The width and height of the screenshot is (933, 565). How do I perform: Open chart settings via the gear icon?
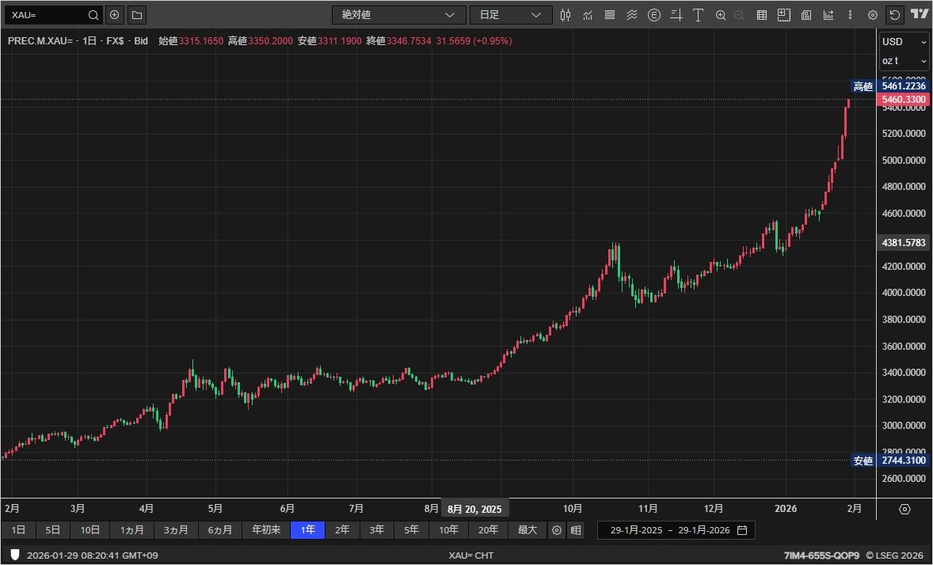coord(872,14)
